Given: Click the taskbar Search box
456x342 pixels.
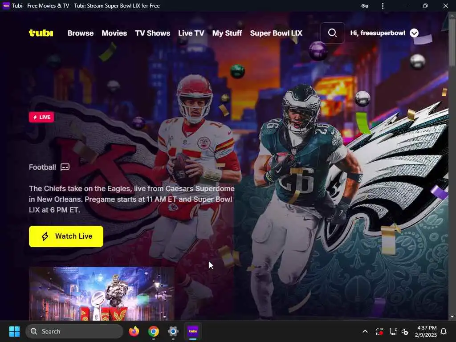Looking at the screenshot, I should pos(74,331).
